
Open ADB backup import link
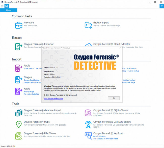tap(131, 69)
